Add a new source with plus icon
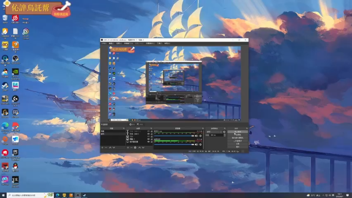The width and height of the screenshot is (352, 198). click(x=128, y=147)
